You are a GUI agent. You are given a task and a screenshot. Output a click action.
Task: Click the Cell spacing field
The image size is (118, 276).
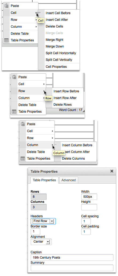[x=86, y=221]
